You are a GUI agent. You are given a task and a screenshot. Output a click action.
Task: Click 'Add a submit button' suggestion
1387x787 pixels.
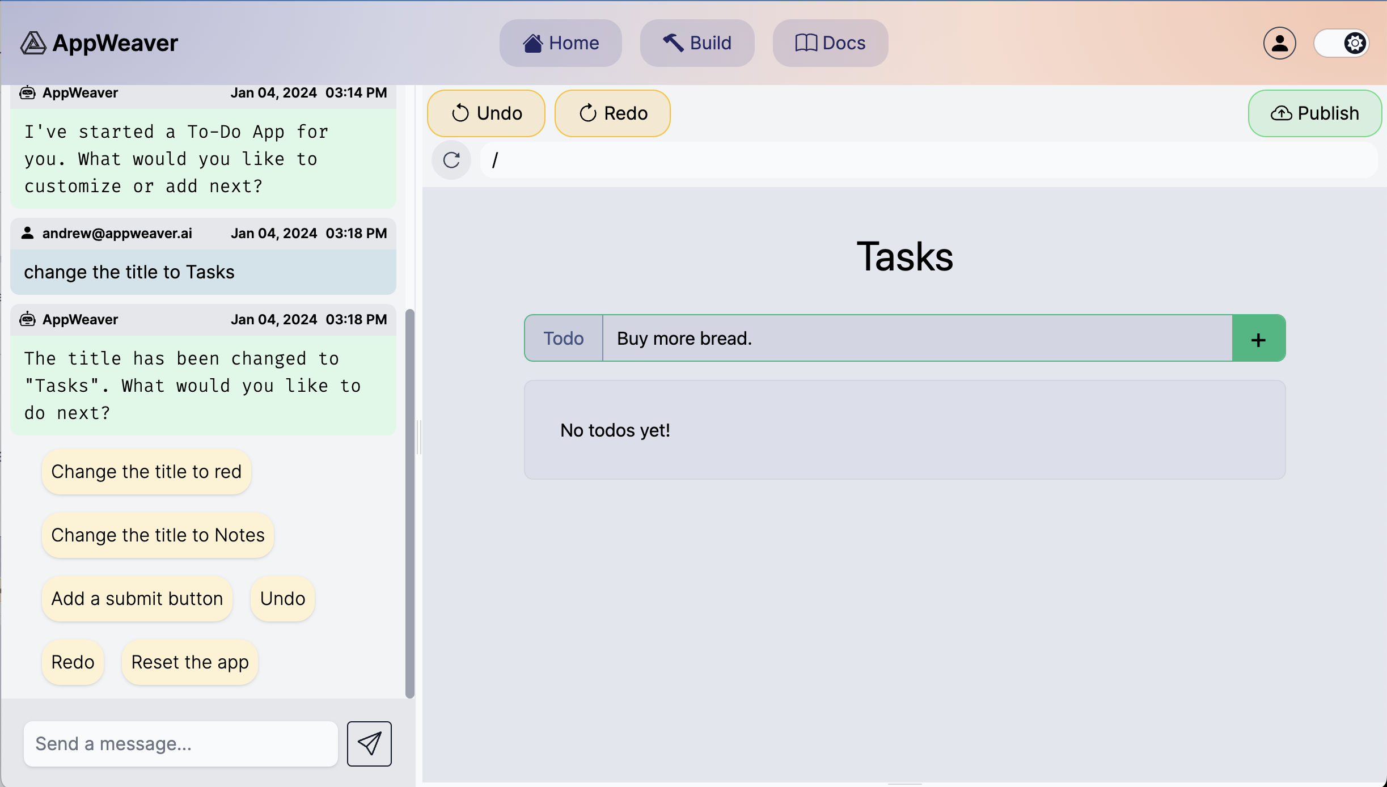(x=137, y=599)
